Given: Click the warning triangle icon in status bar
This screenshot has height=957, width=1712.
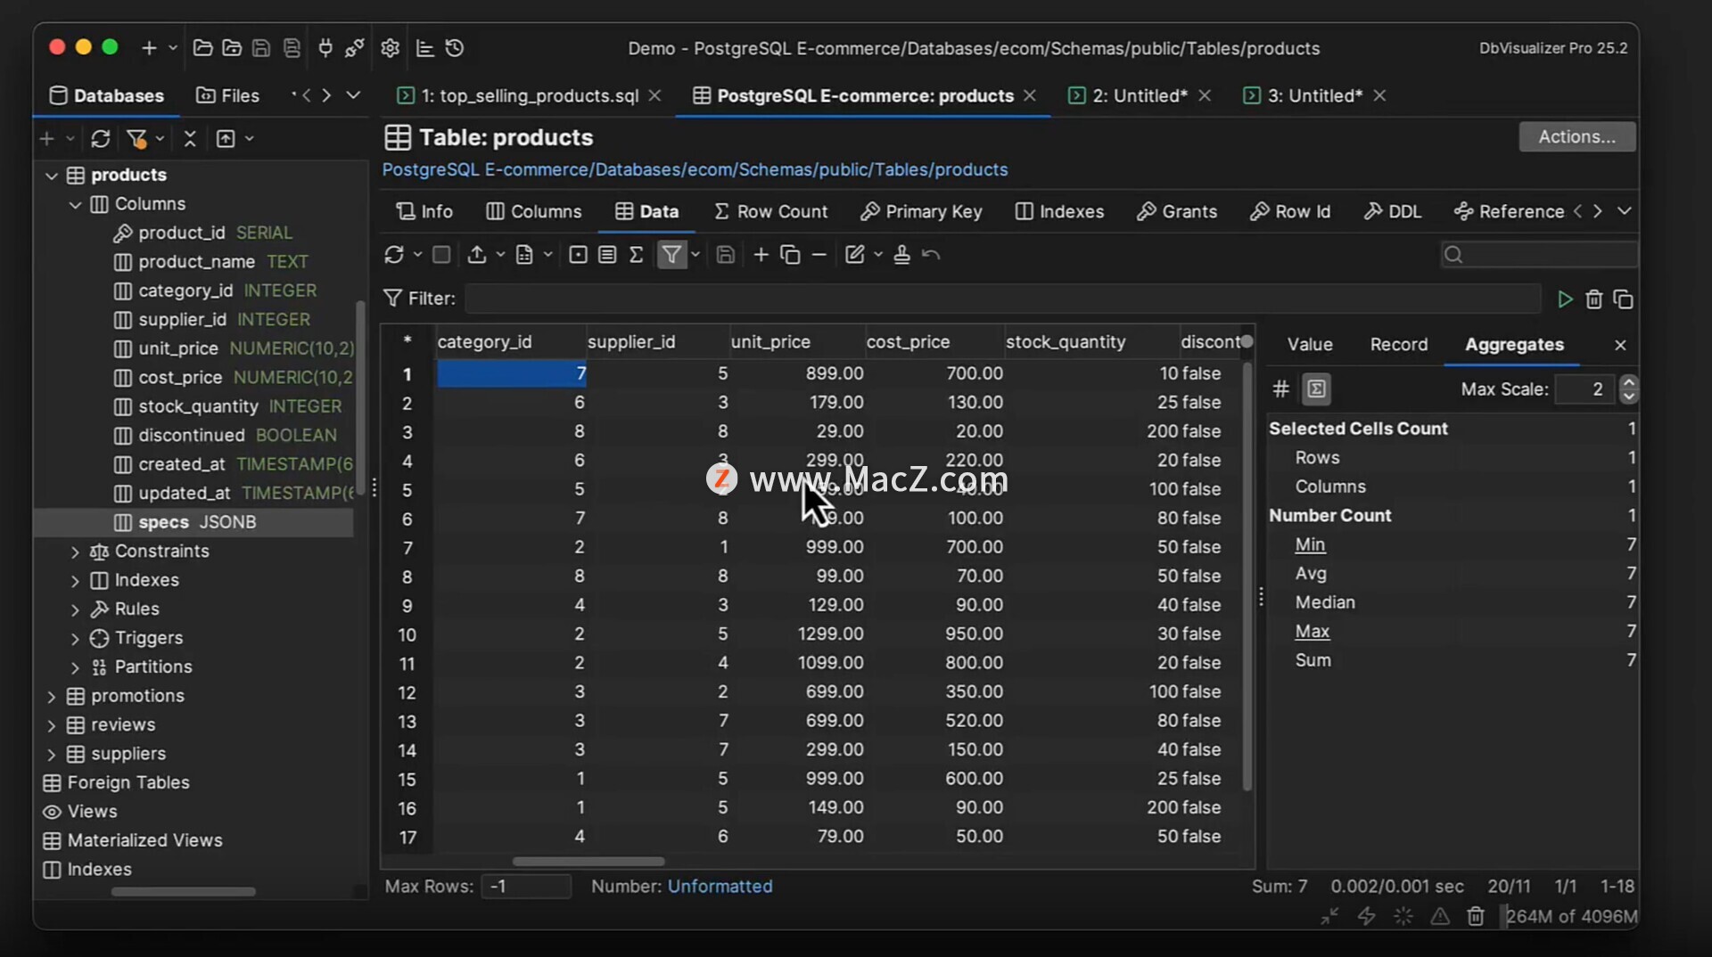Looking at the screenshot, I should pyautogui.click(x=1439, y=916).
